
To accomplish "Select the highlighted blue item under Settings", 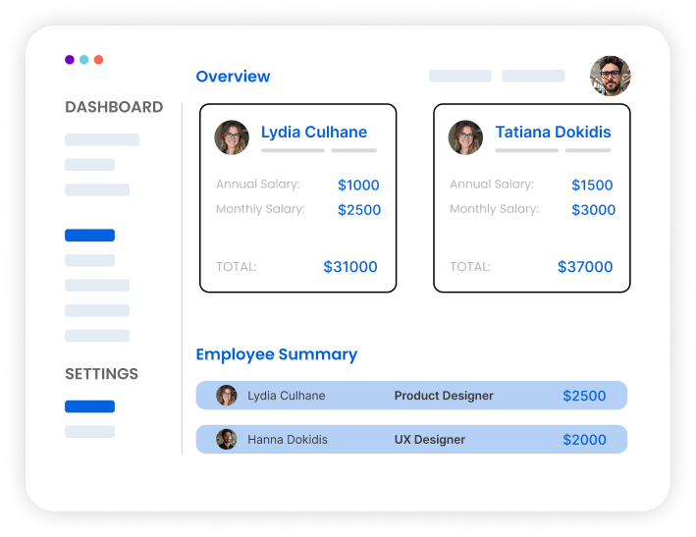I will [89, 406].
